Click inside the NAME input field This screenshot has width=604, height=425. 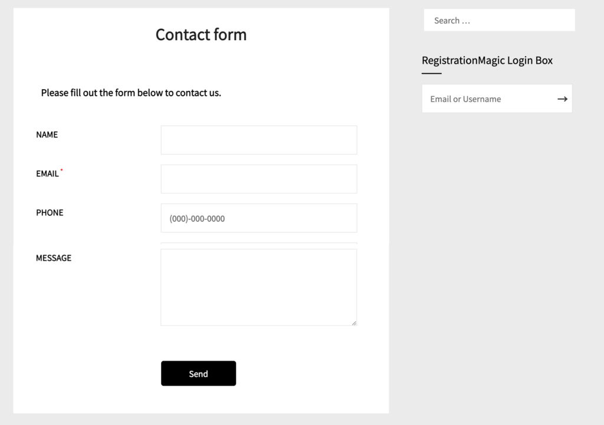pos(258,140)
